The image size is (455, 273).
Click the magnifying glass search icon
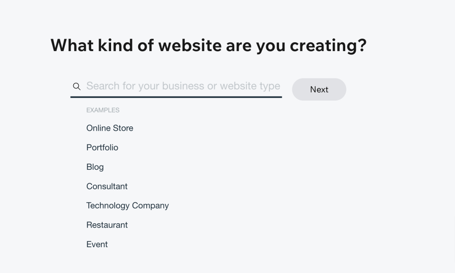pyautogui.click(x=76, y=86)
